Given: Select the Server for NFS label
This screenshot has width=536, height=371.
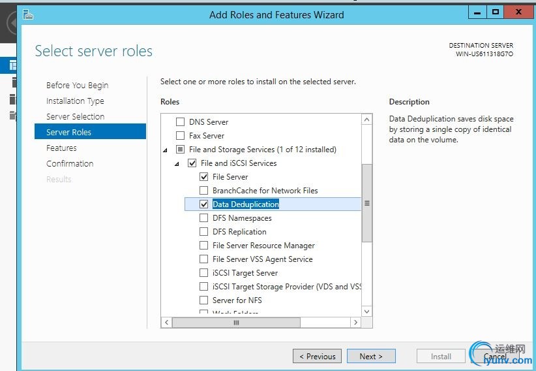Looking at the screenshot, I should click(237, 300).
